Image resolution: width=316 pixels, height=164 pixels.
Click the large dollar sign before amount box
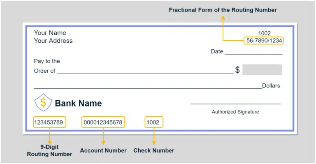click(x=237, y=70)
